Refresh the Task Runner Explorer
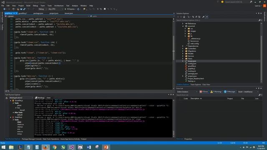 pyautogui.click(x=7, y=98)
